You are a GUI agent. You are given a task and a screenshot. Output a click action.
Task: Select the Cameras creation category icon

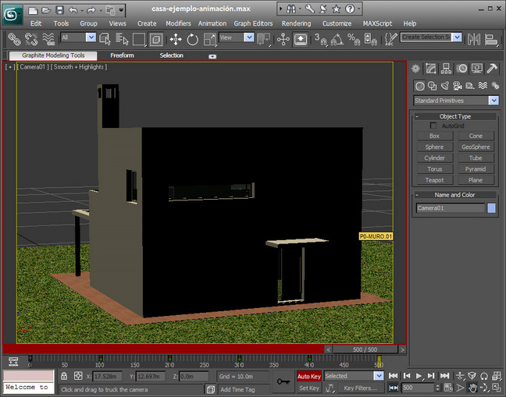click(456, 86)
